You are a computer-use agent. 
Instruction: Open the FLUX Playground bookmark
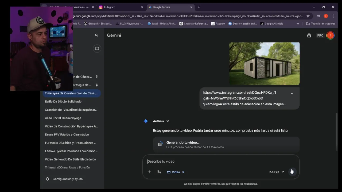coord(129,24)
